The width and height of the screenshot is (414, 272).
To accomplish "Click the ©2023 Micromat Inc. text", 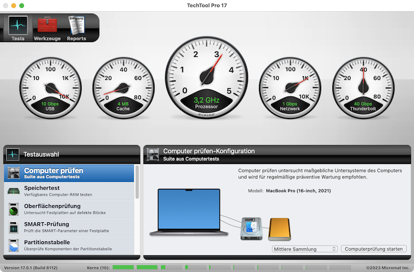I will click(387, 268).
